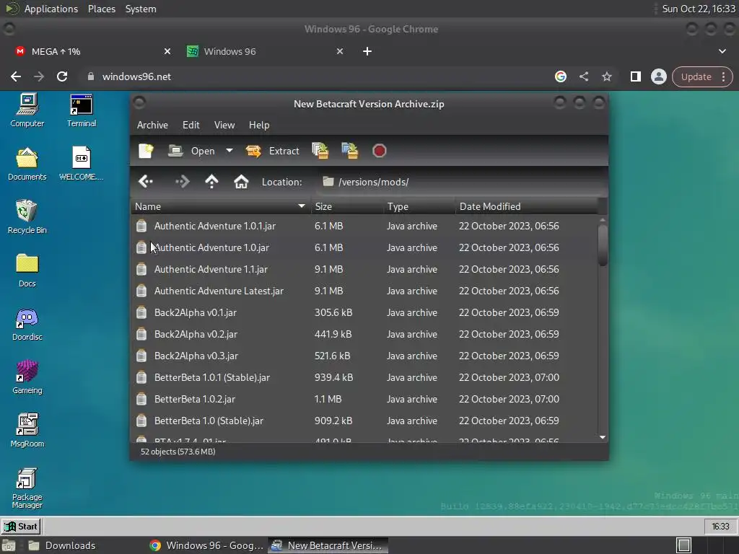This screenshot has height=554, width=739.
Task: Select Authentic Adventure Latest.jar
Action: (364, 291)
